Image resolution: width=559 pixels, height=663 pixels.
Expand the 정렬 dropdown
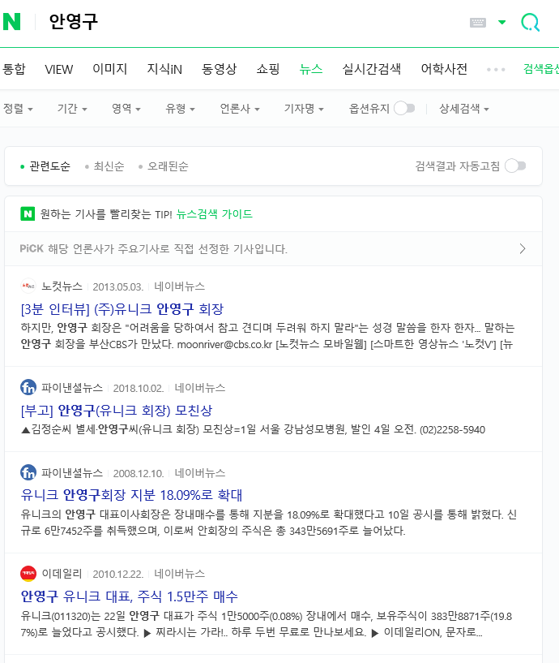(x=18, y=109)
